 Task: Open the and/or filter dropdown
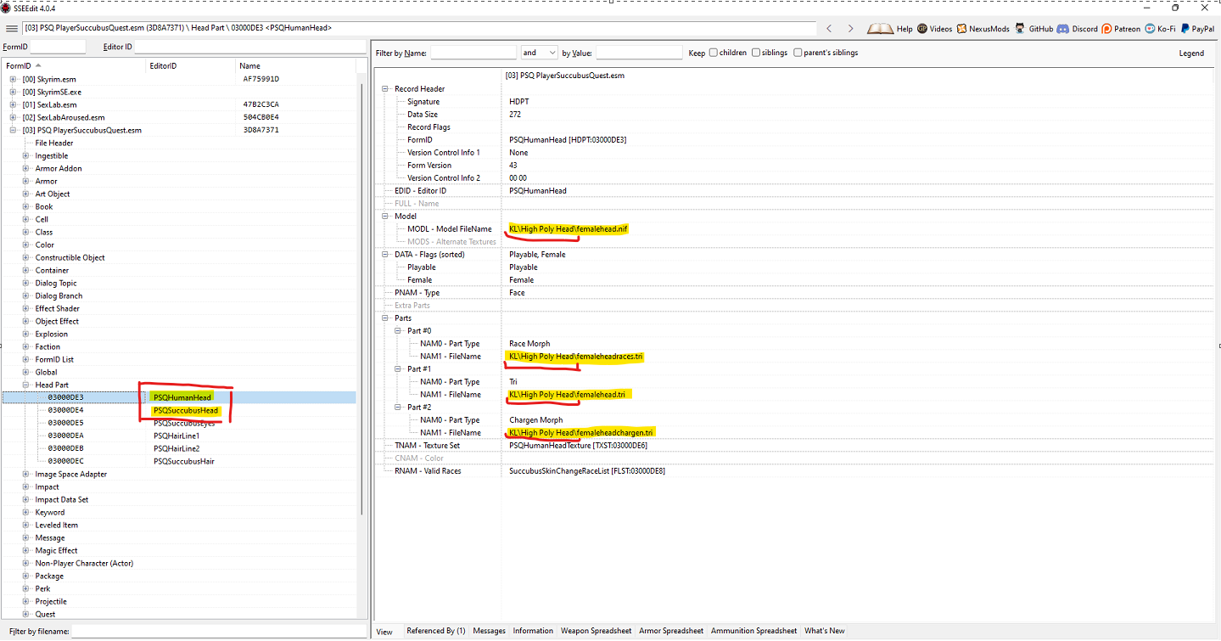point(539,53)
